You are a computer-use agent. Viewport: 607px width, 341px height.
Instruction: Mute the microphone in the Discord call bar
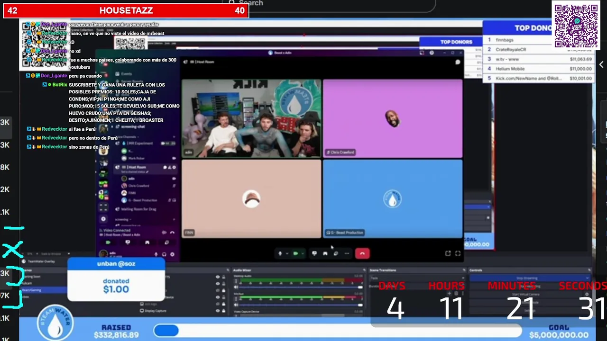click(x=280, y=254)
